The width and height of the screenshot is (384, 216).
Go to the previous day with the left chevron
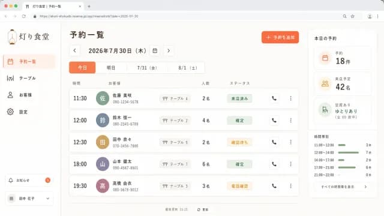74,50
